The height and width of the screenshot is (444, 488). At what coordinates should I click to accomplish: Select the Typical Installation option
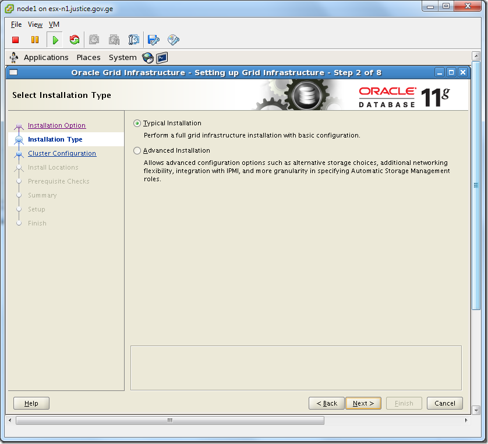(136, 123)
